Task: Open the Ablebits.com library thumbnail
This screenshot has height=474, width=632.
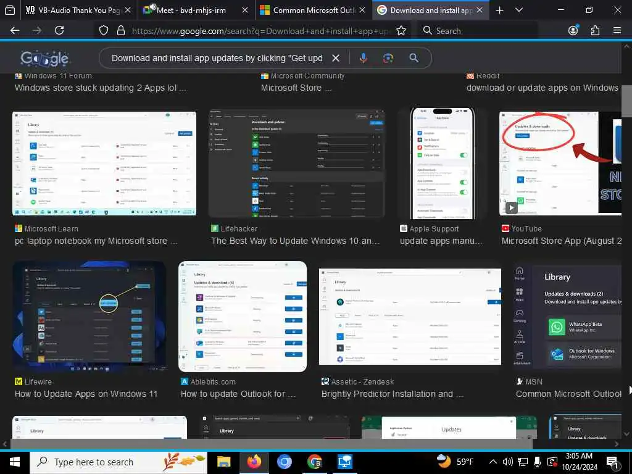Action: [242, 317]
